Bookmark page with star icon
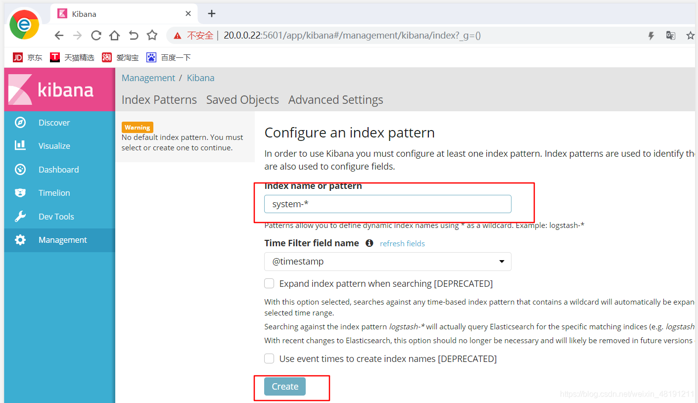The image size is (698, 403). click(x=152, y=35)
